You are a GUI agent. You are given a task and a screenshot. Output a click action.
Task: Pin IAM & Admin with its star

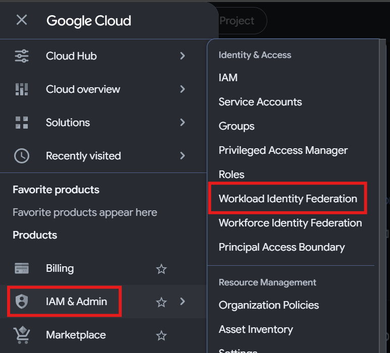point(161,302)
